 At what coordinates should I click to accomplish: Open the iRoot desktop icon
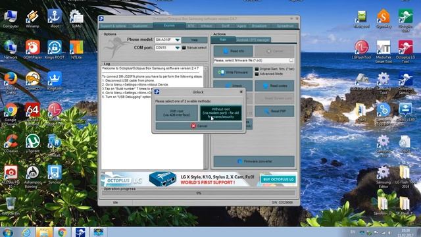55,19
